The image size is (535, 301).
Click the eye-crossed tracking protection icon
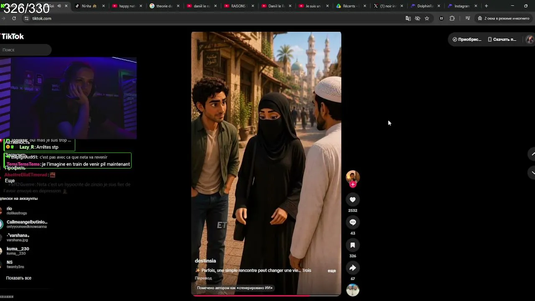(417, 18)
